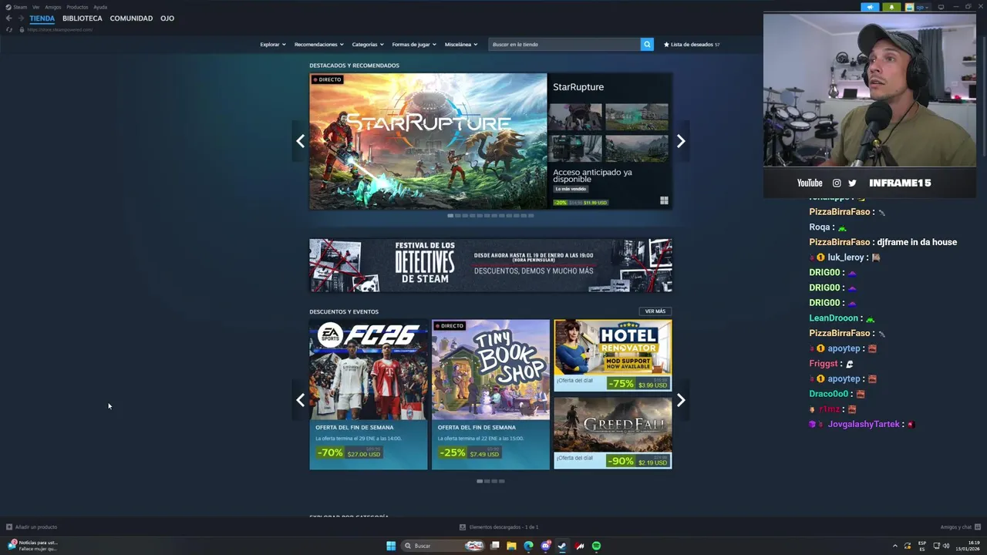The width and height of the screenshot is (987, 555).
Task: Click the VER MÁS button
Action: click(x=655, y=311)
